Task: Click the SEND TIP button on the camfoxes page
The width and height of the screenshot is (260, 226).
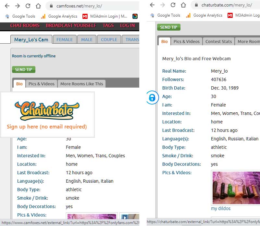Action: pyautogui.click(x=24, y=69)
